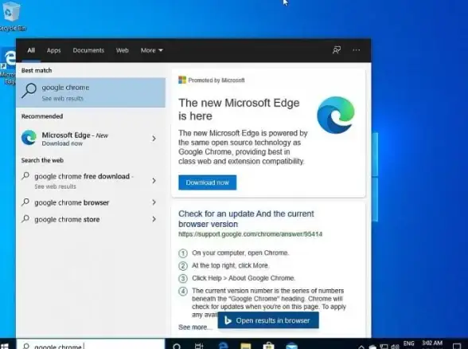Click the Microsoft Edge icon in Recommended

29,137
